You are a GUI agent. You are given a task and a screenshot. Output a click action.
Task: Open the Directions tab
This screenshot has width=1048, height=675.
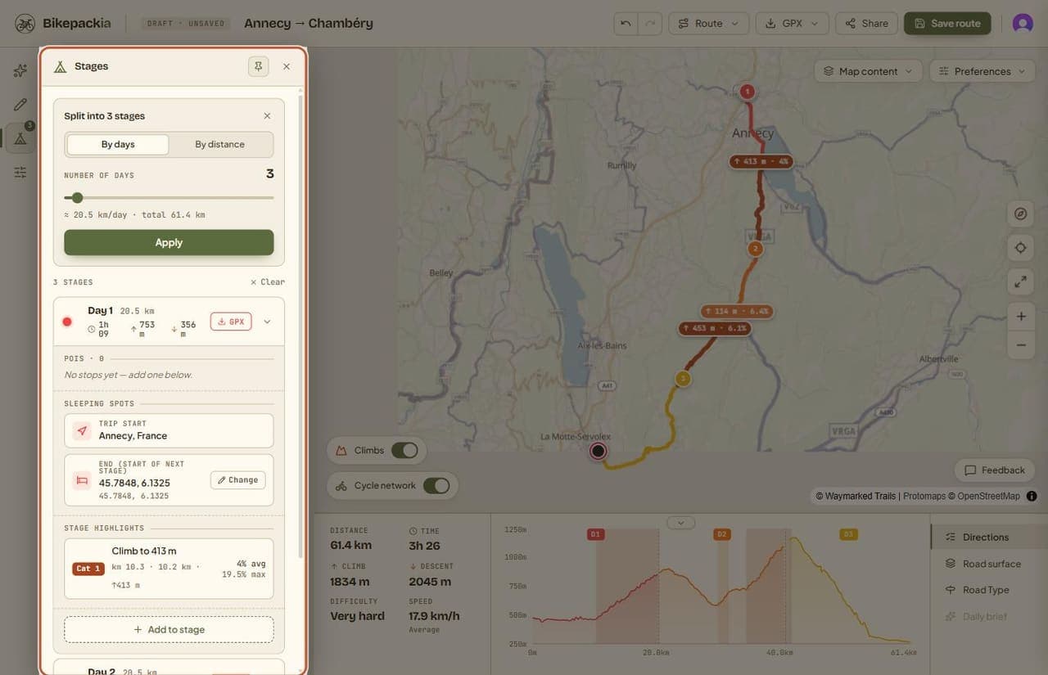[x=989, y=537]
